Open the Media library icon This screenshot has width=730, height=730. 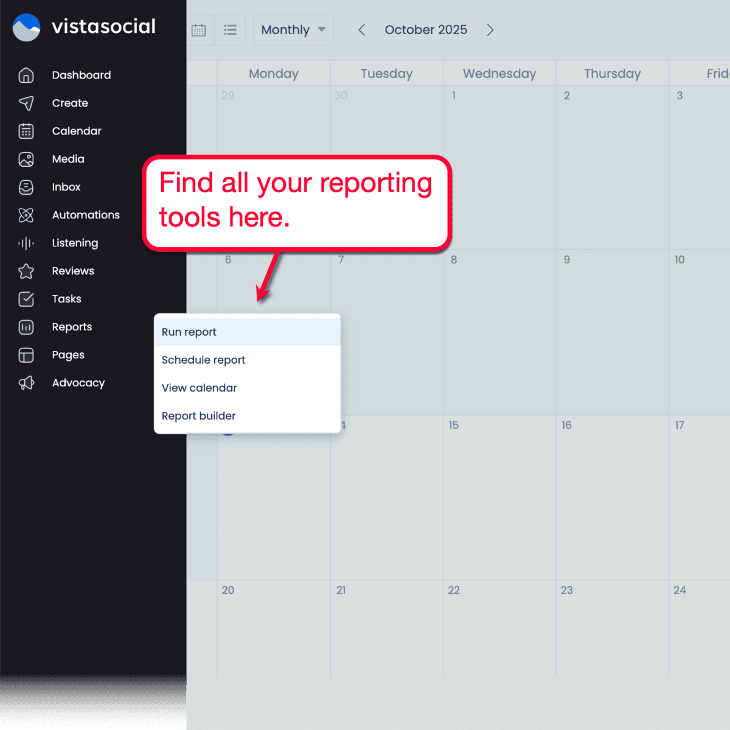(x=26, y=159)
